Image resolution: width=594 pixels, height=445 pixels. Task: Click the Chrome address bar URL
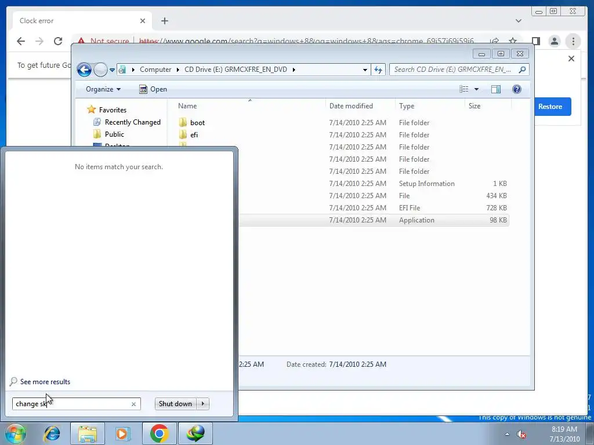[306, 41]
